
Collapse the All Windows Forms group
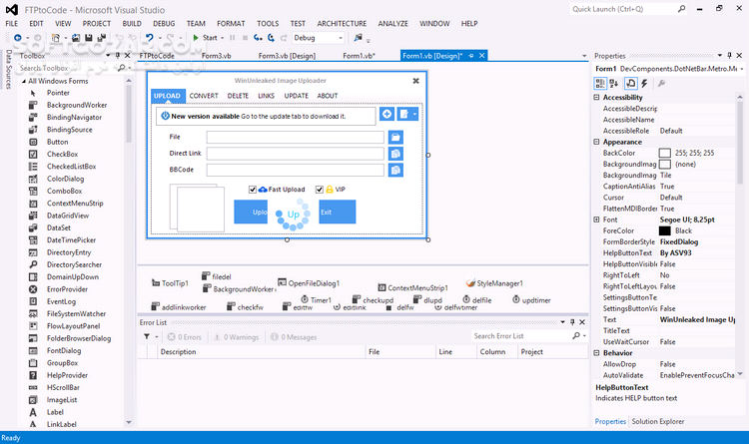(23, 81)
